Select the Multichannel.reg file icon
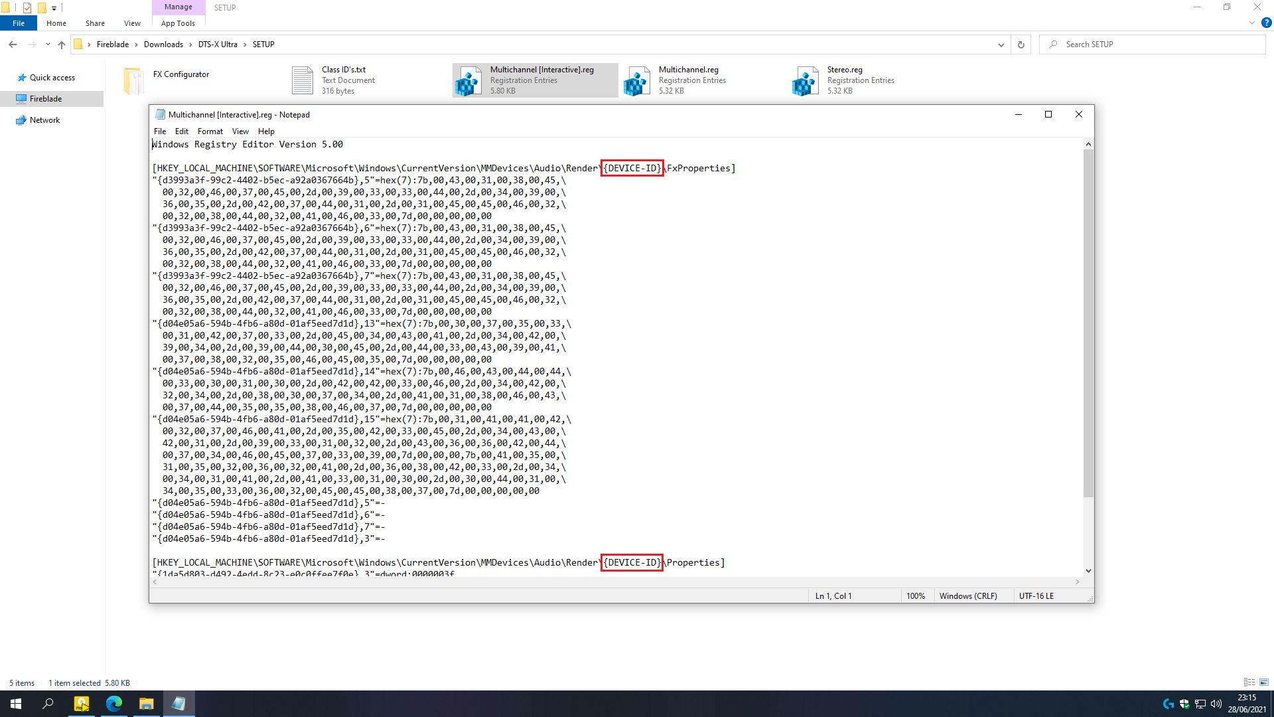The image size is (1274, 717). click(x=637, y=80)
